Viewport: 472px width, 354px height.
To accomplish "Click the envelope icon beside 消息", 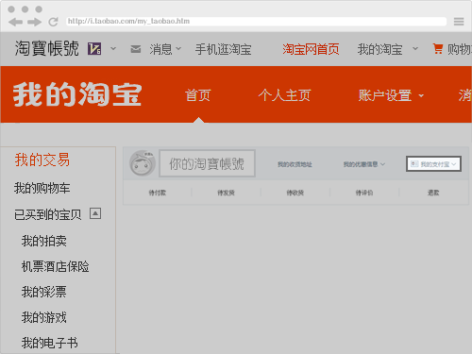I will (136, 49).
